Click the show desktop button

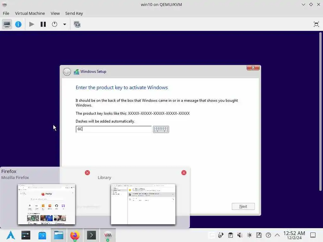pyautogui.click(x=313, y=235)
